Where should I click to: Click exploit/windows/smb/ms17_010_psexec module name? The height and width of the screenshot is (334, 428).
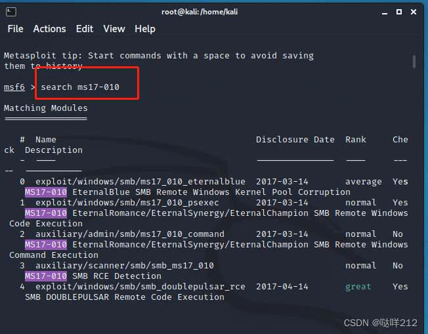point(127,203)
